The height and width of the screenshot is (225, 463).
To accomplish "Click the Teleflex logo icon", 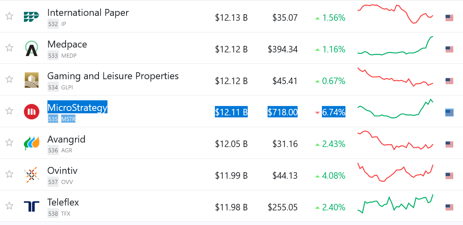I will (x=32, y=206).
